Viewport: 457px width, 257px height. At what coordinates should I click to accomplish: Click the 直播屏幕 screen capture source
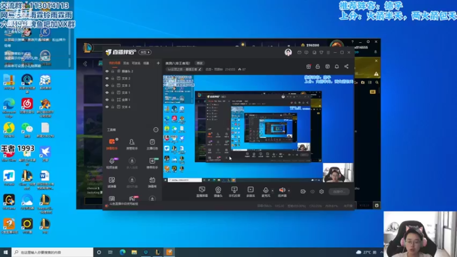(202, 192)
